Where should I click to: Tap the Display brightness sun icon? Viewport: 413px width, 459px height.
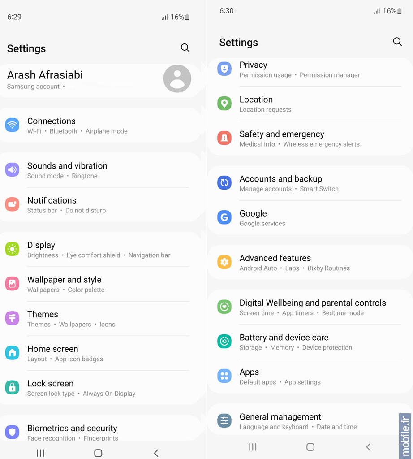(12, 249)
